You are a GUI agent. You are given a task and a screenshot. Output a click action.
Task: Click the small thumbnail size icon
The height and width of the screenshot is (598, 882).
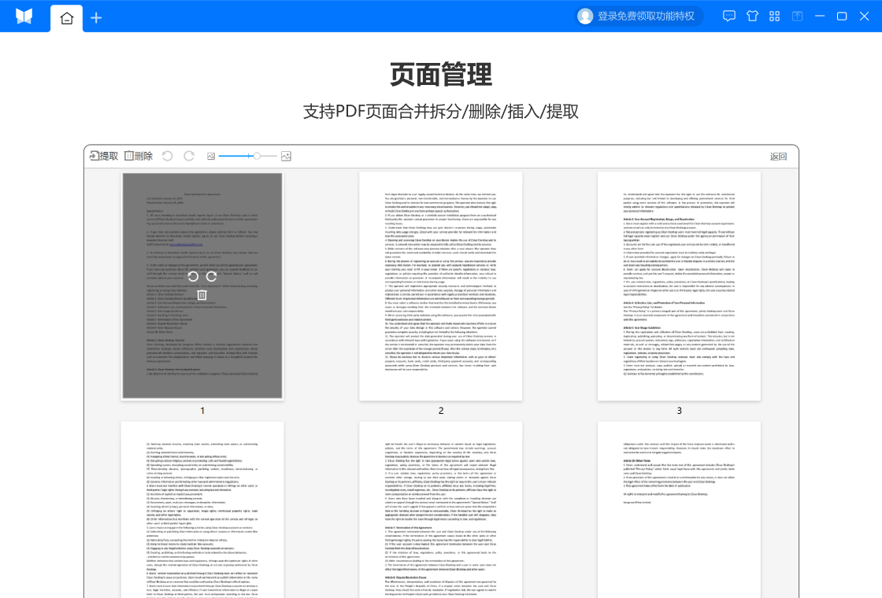(x=211, y=157)
